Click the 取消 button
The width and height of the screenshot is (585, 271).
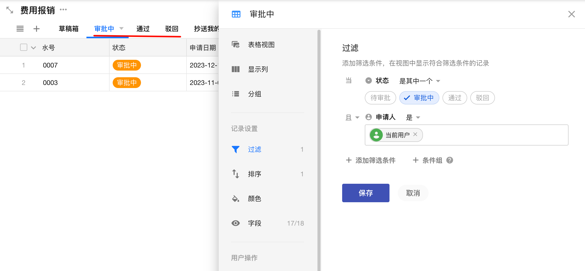[413, 193]
